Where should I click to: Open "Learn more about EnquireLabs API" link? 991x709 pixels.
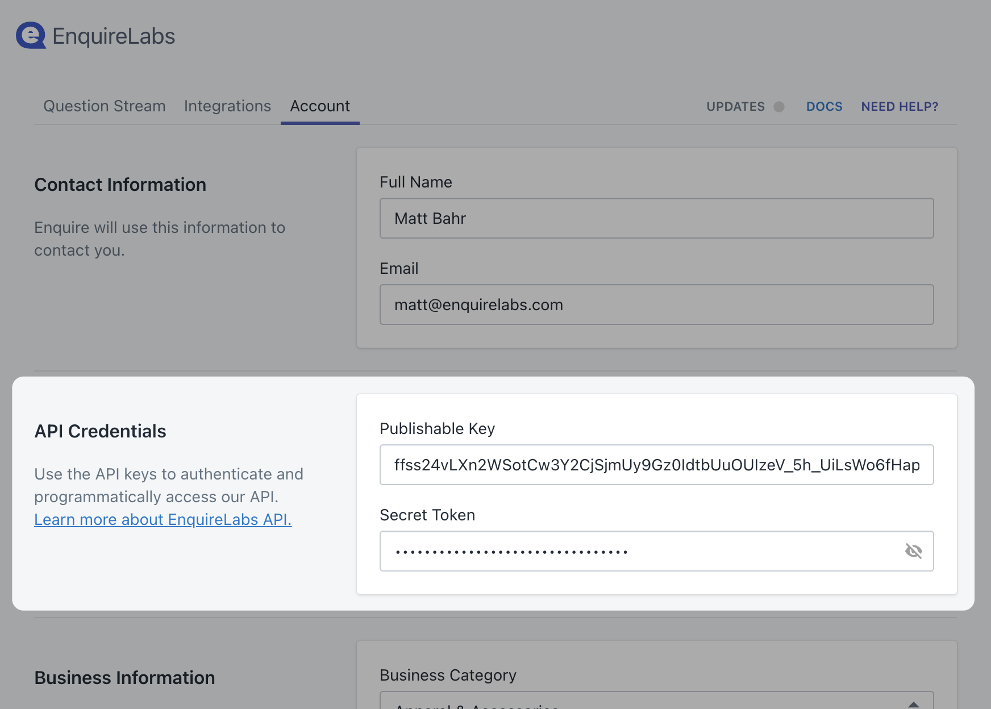163,519
